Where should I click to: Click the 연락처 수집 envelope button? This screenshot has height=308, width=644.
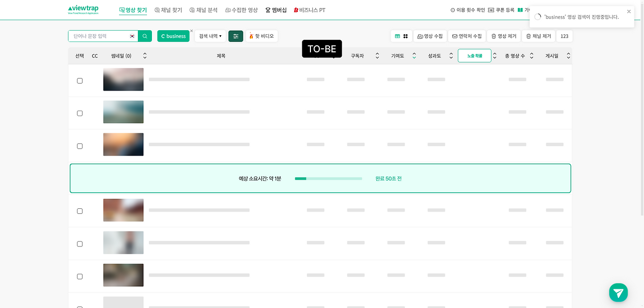[467, 36]
